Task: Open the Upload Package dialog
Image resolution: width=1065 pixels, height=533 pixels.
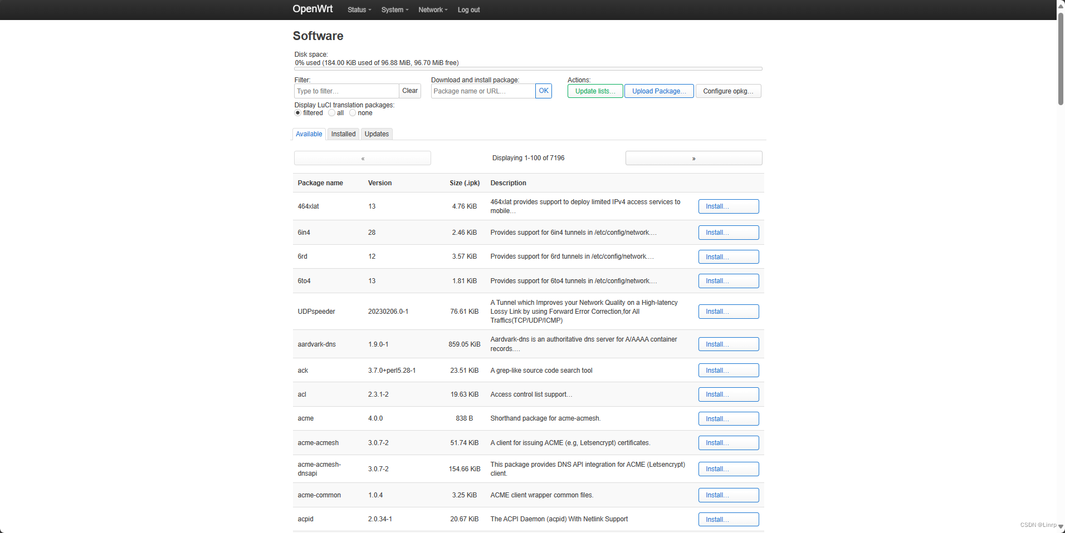Action: pos(659,91)
